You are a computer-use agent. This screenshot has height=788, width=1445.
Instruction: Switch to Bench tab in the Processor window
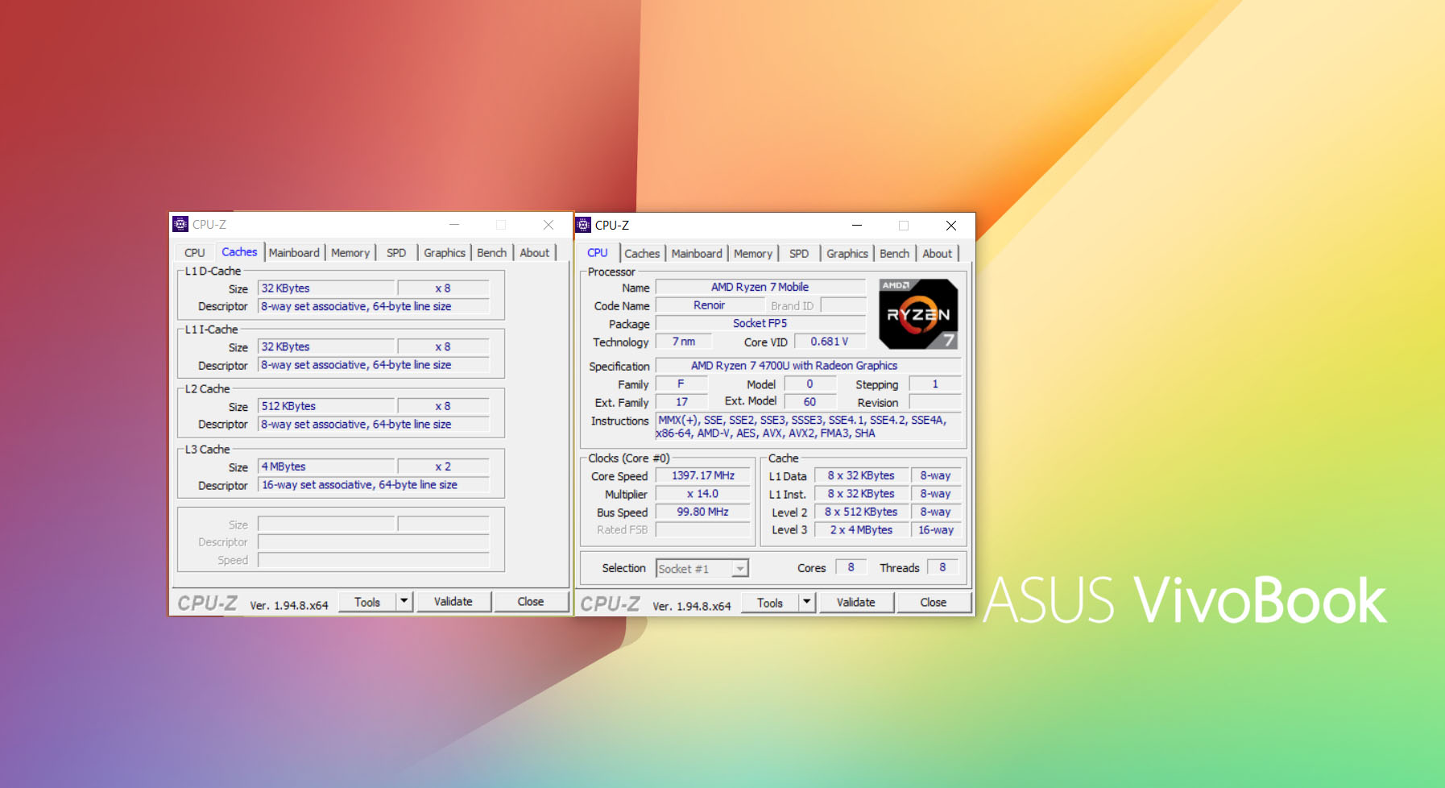coord(894,254)
